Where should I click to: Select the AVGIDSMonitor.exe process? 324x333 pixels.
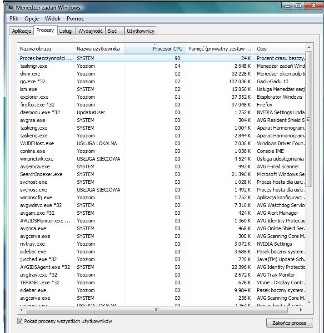pyautogui.click(x=162, y=221)
